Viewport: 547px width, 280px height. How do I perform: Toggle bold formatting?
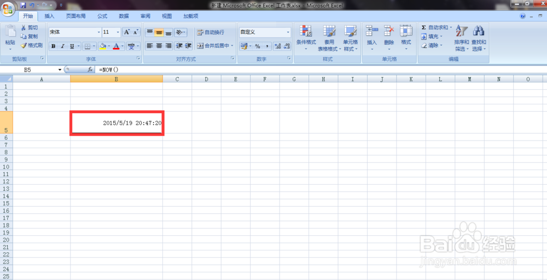54,46
